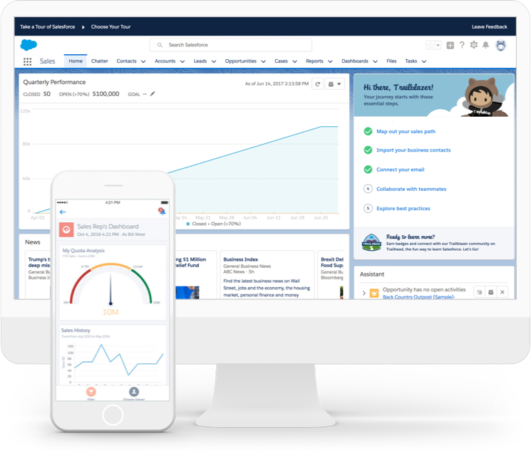
Task: Click the Search Salesforce field
Action: pos(231,45)
